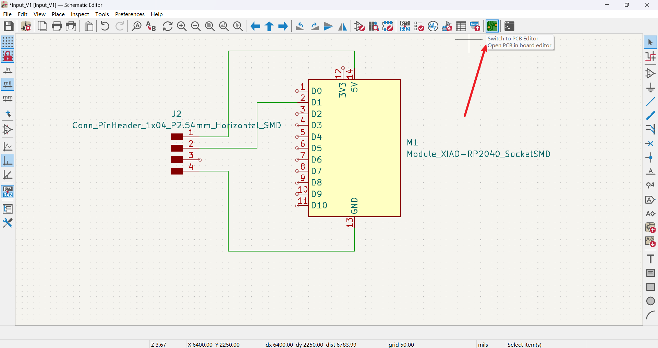
Task: Open the scripting console
Action: [509, 26]
